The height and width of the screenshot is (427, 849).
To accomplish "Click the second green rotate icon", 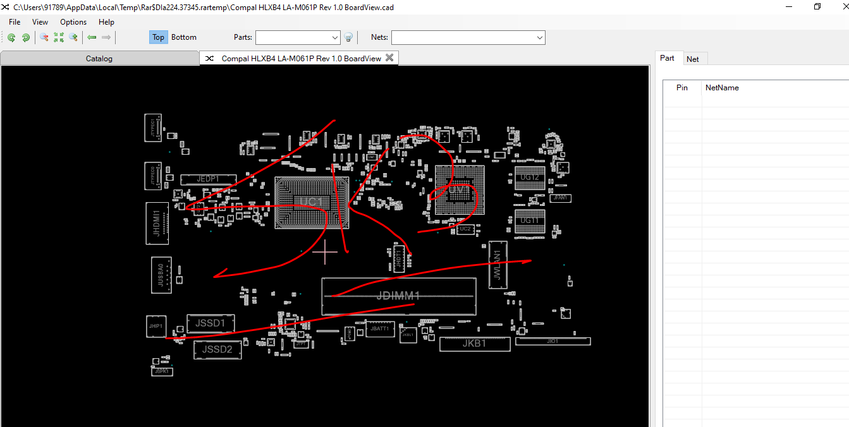I will [x=26, y=37].
